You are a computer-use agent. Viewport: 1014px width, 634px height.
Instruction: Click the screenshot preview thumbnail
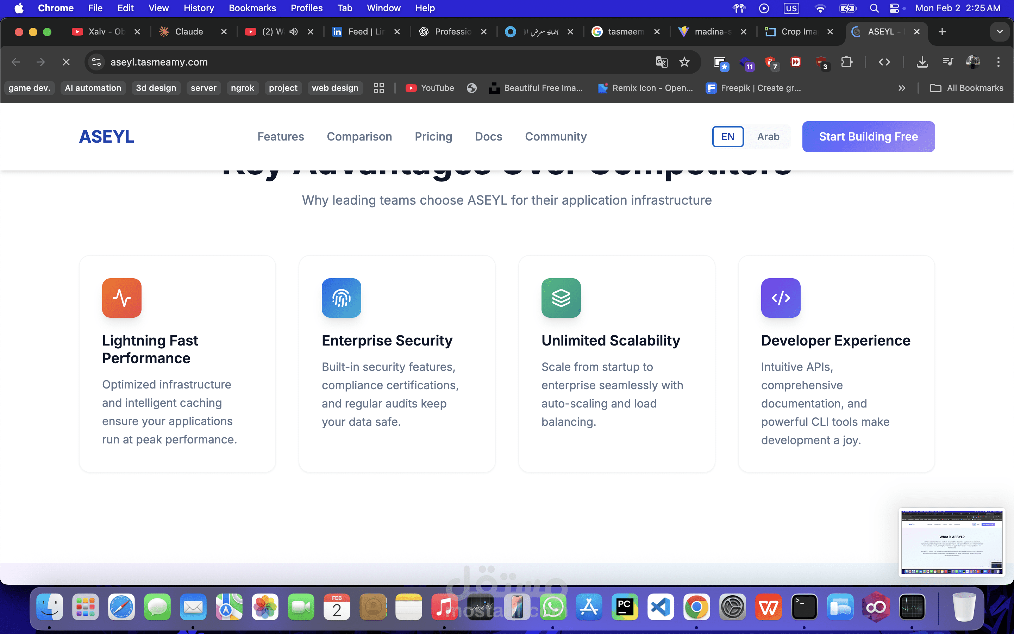[952, 542]
